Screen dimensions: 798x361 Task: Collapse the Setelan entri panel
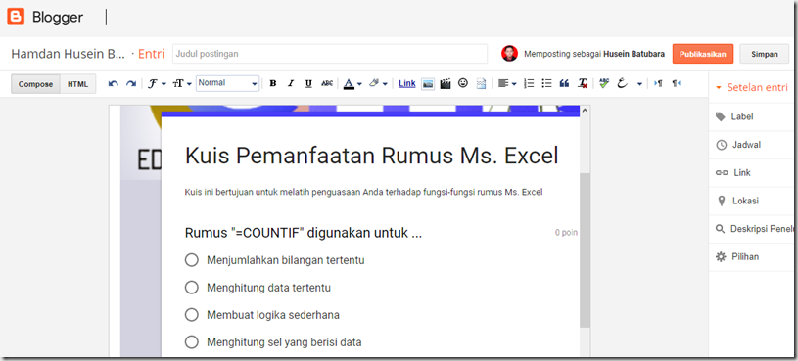(719, 87)
